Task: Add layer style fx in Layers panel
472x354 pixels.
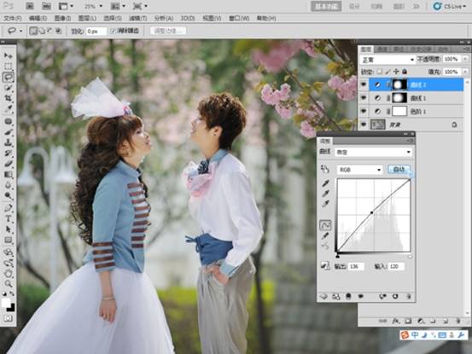Action: click(x=395, y=322)
